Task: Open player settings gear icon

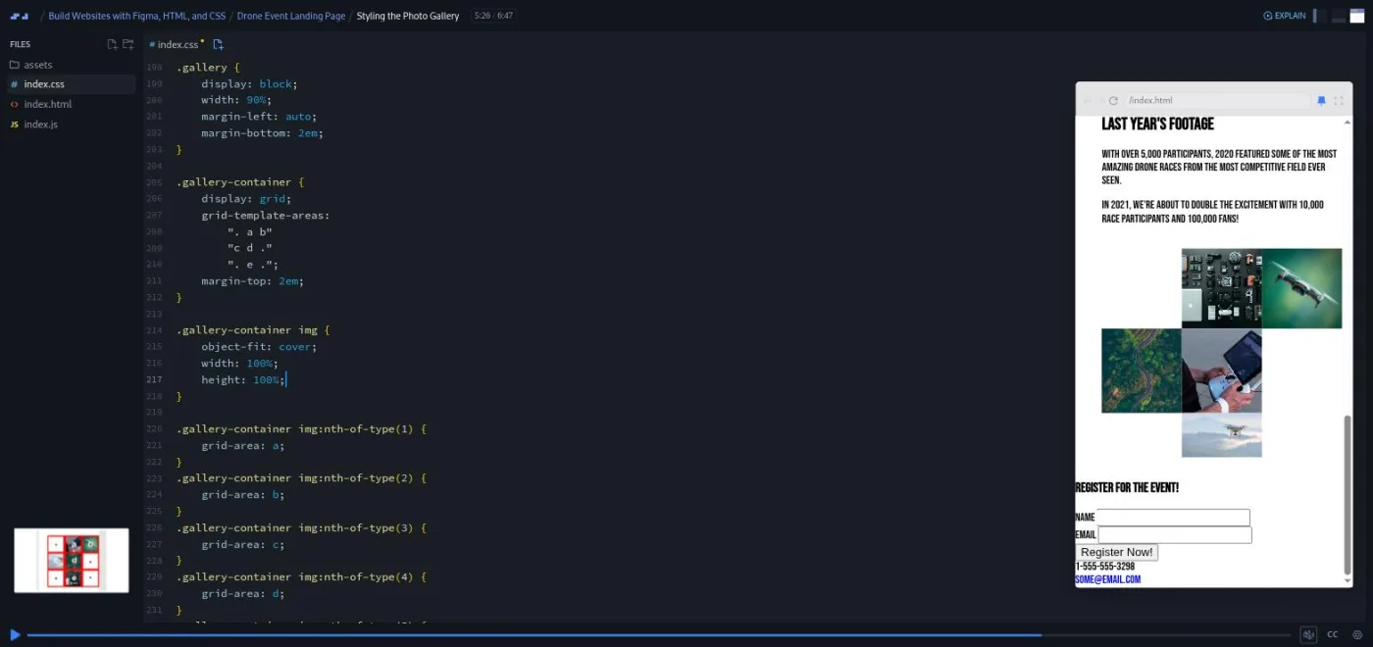Action: [x=1357, y=634]
